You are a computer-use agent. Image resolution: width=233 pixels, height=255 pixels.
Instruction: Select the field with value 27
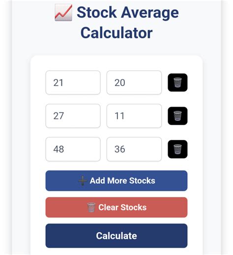click(x=73, y=116)
